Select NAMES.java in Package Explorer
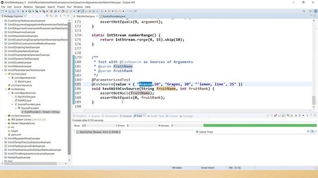Viewport: 318px width, 178px height. click(24, 100)
